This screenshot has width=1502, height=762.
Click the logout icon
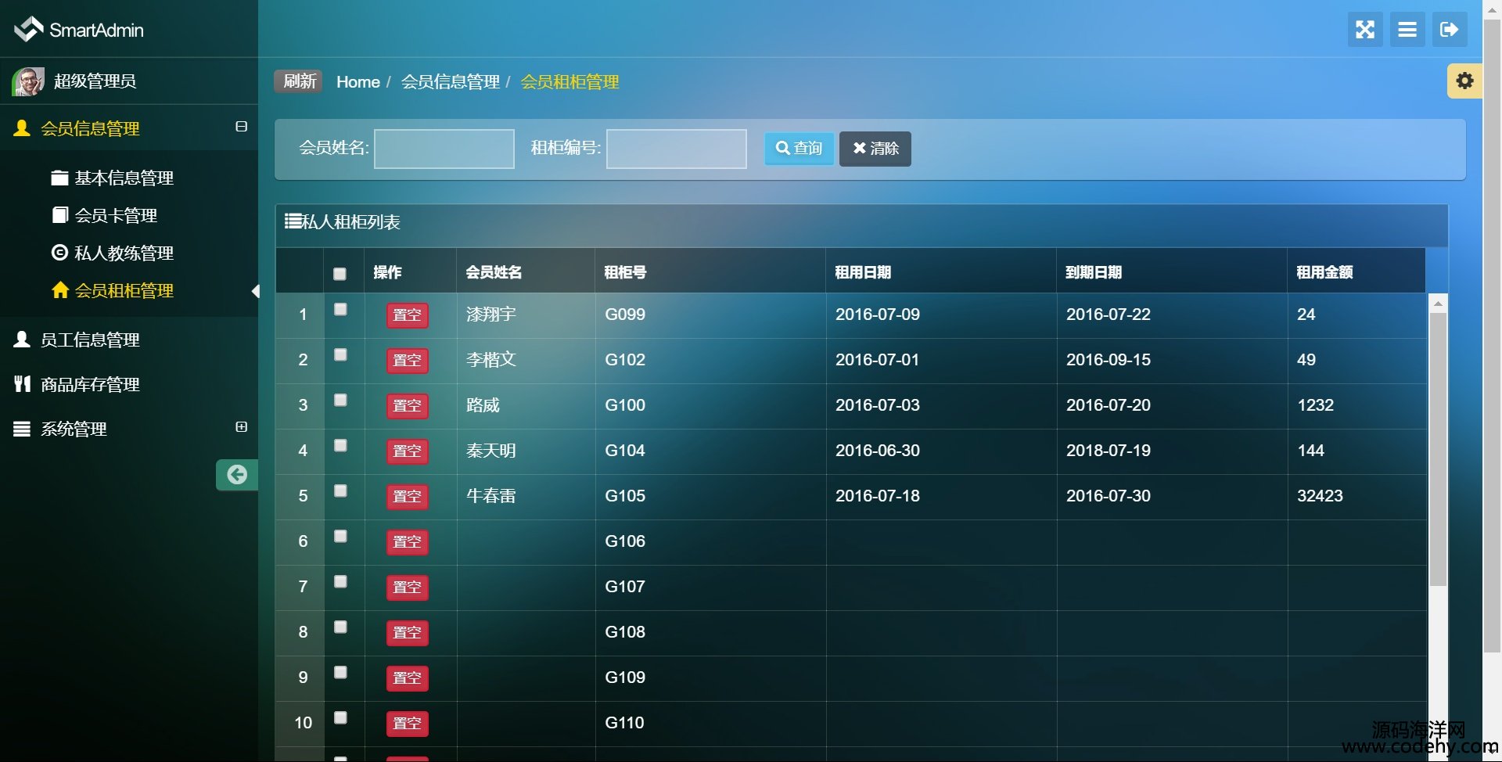coord(1450,30)
